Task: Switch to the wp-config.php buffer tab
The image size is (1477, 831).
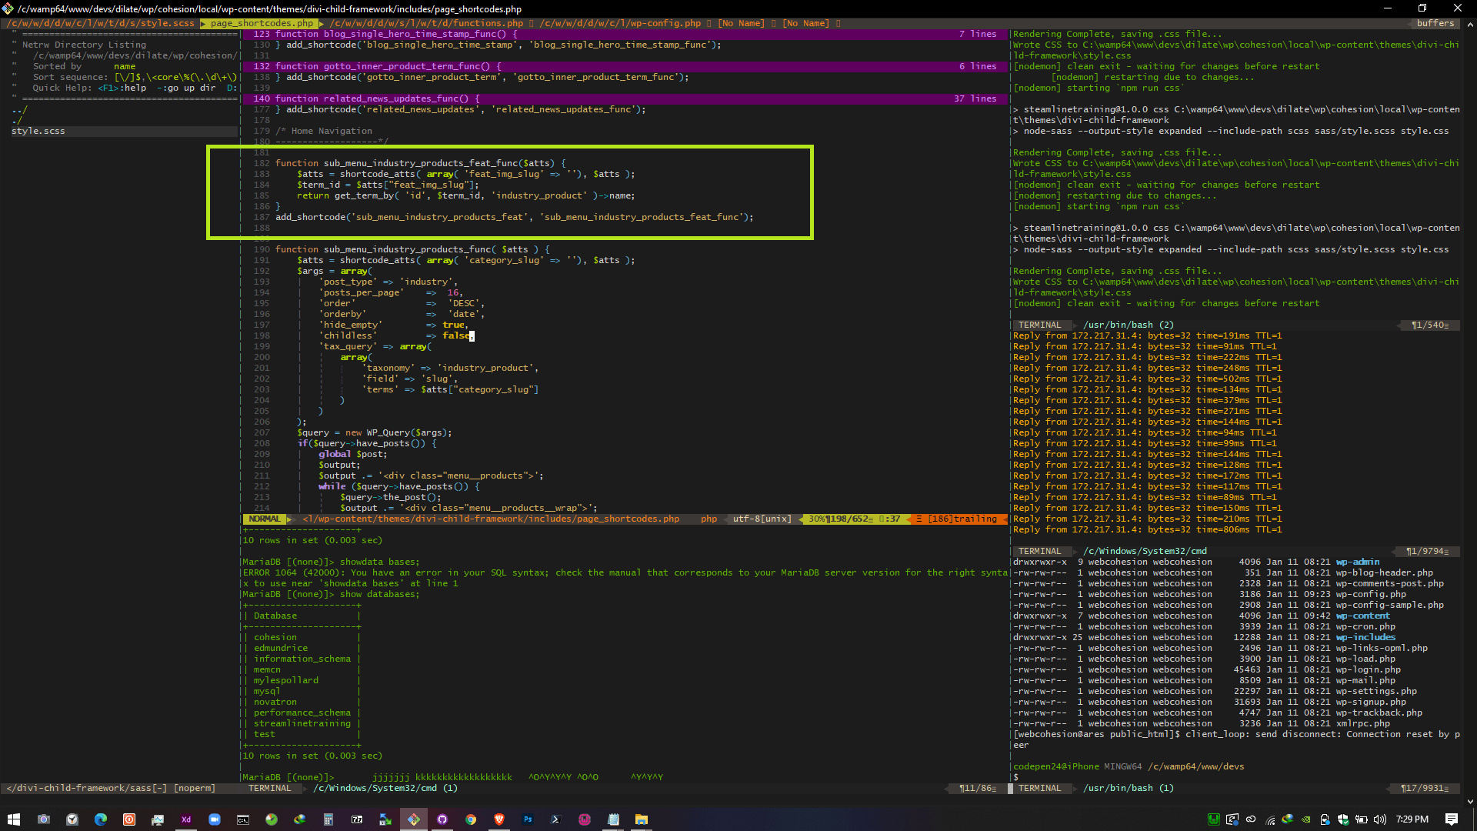Action: point(621,23)
